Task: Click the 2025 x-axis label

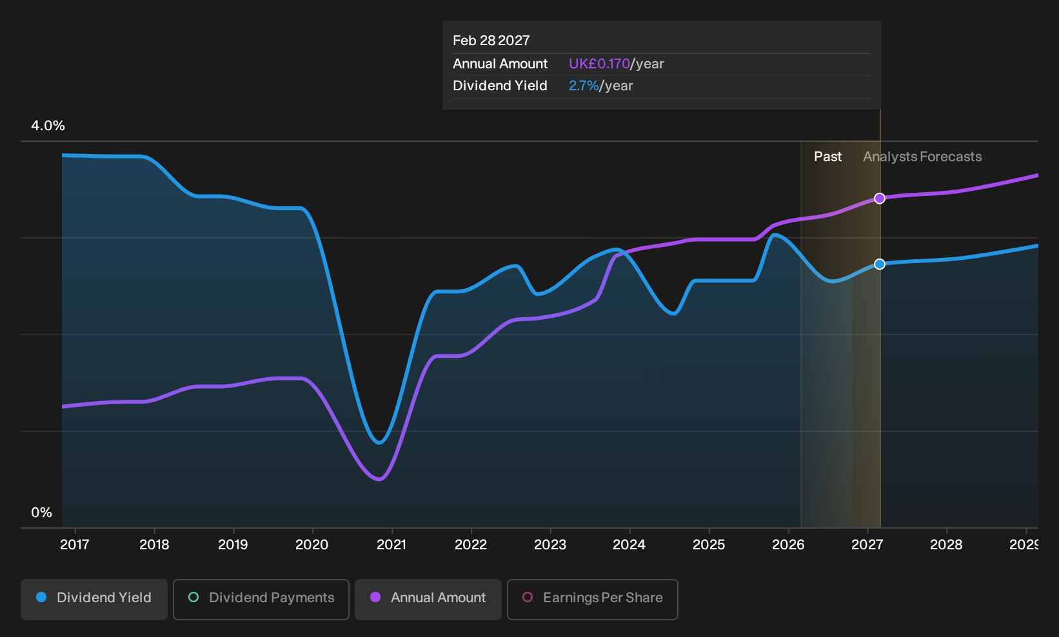Action: (709, 545)
